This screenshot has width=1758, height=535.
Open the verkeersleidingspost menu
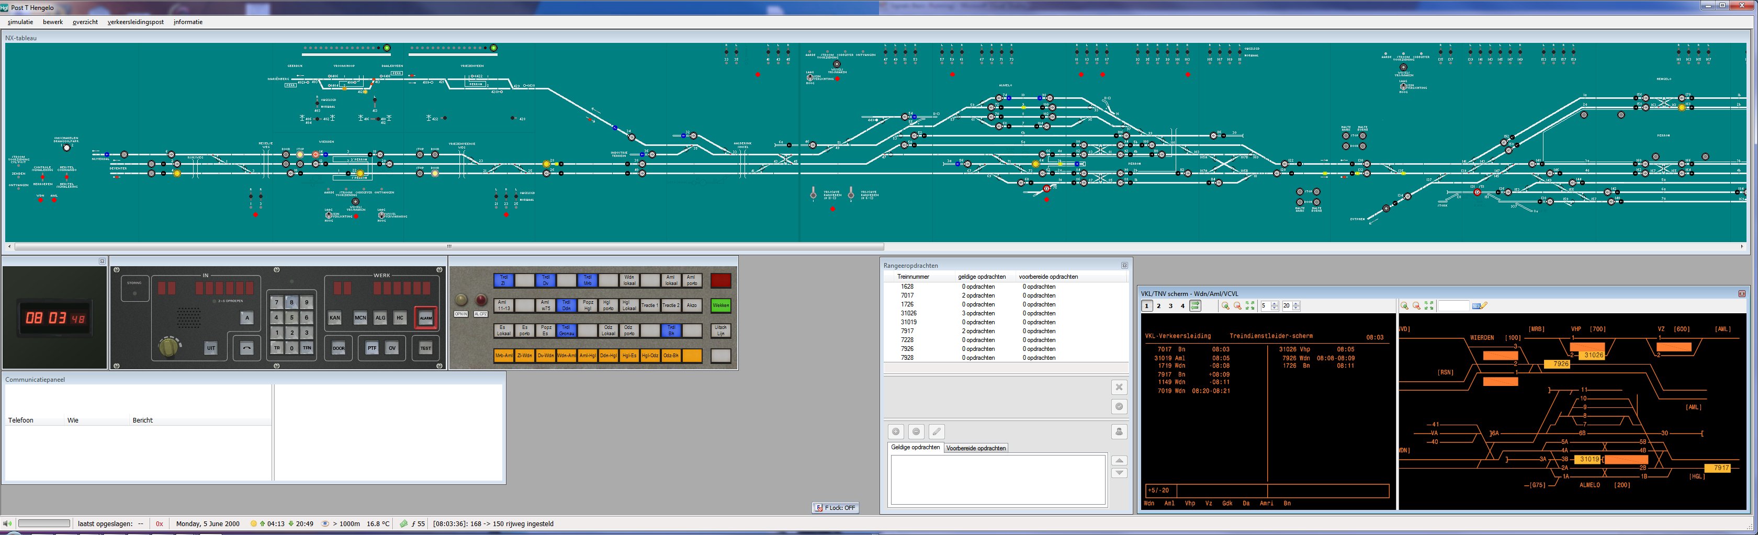tap(136, 22)
